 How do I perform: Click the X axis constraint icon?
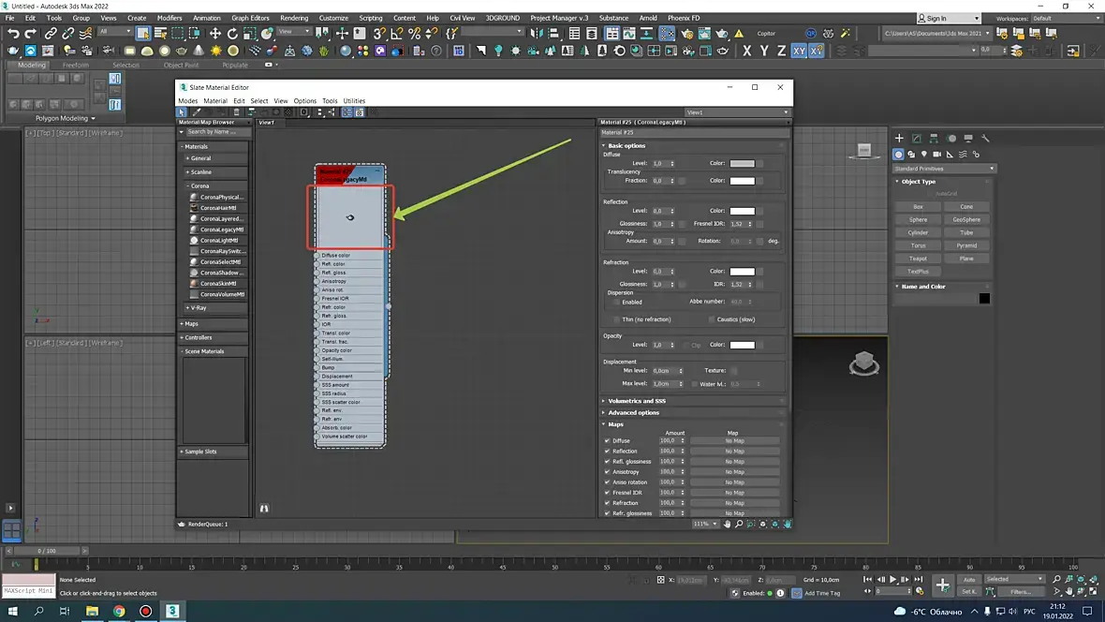(747, 51)
